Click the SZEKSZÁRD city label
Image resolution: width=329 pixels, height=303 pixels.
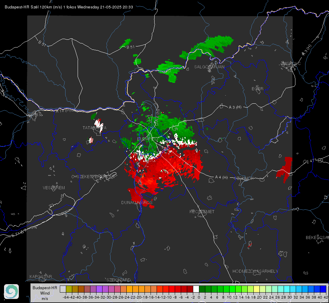point(119,280)
